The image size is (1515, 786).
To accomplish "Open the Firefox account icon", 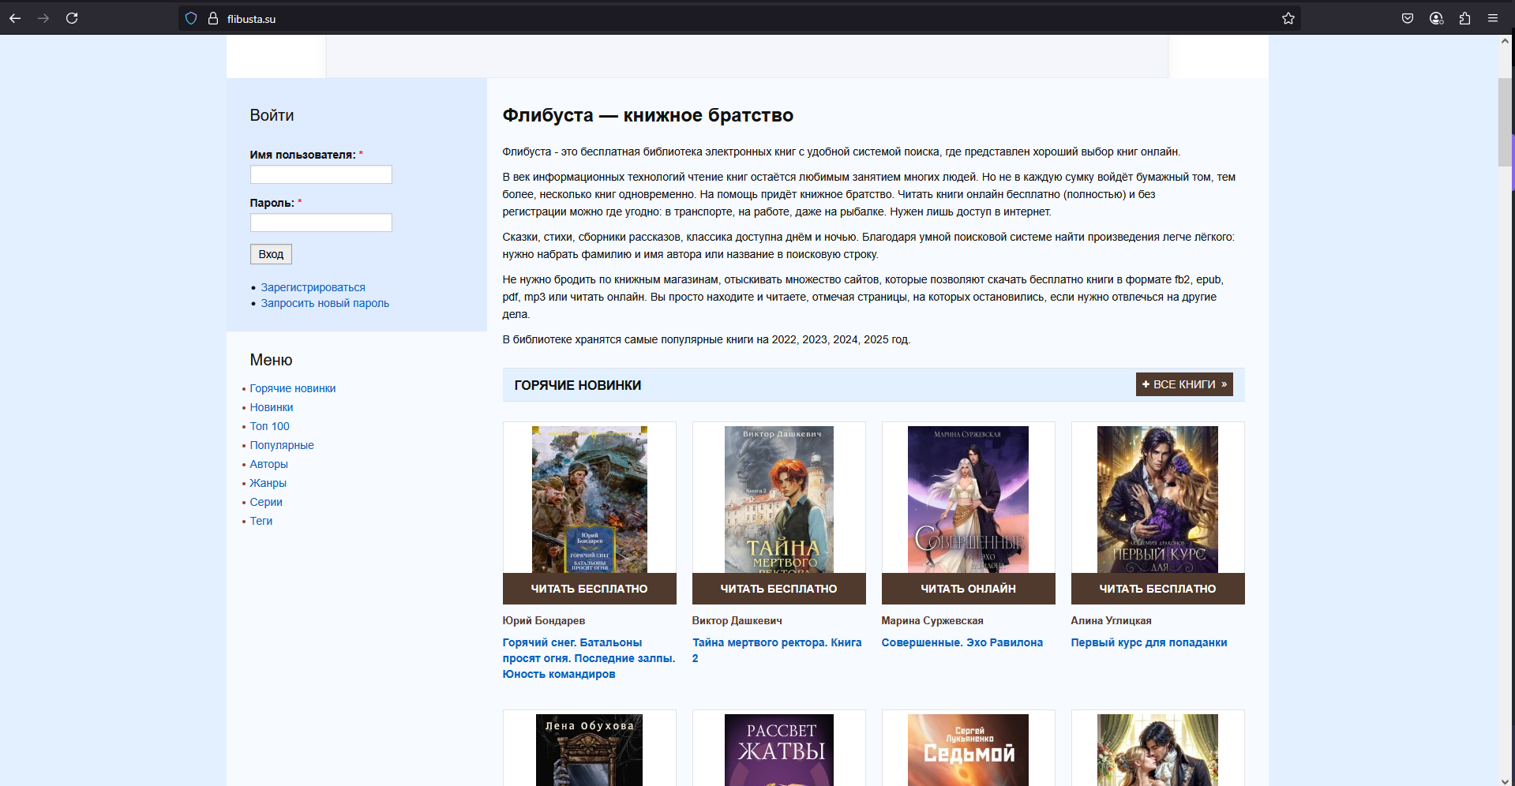I will (x=1436, y=18).
